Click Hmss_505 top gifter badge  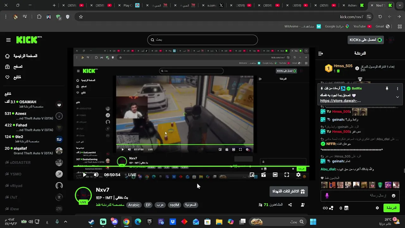click(329, 68)
